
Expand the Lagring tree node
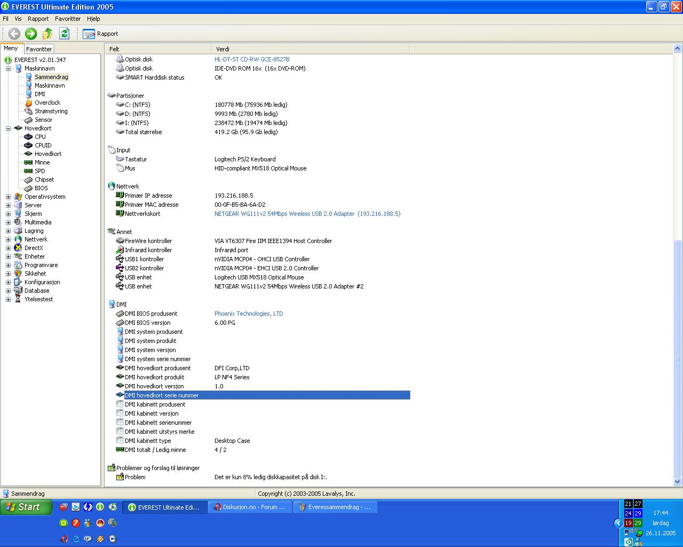click(9, 231)
